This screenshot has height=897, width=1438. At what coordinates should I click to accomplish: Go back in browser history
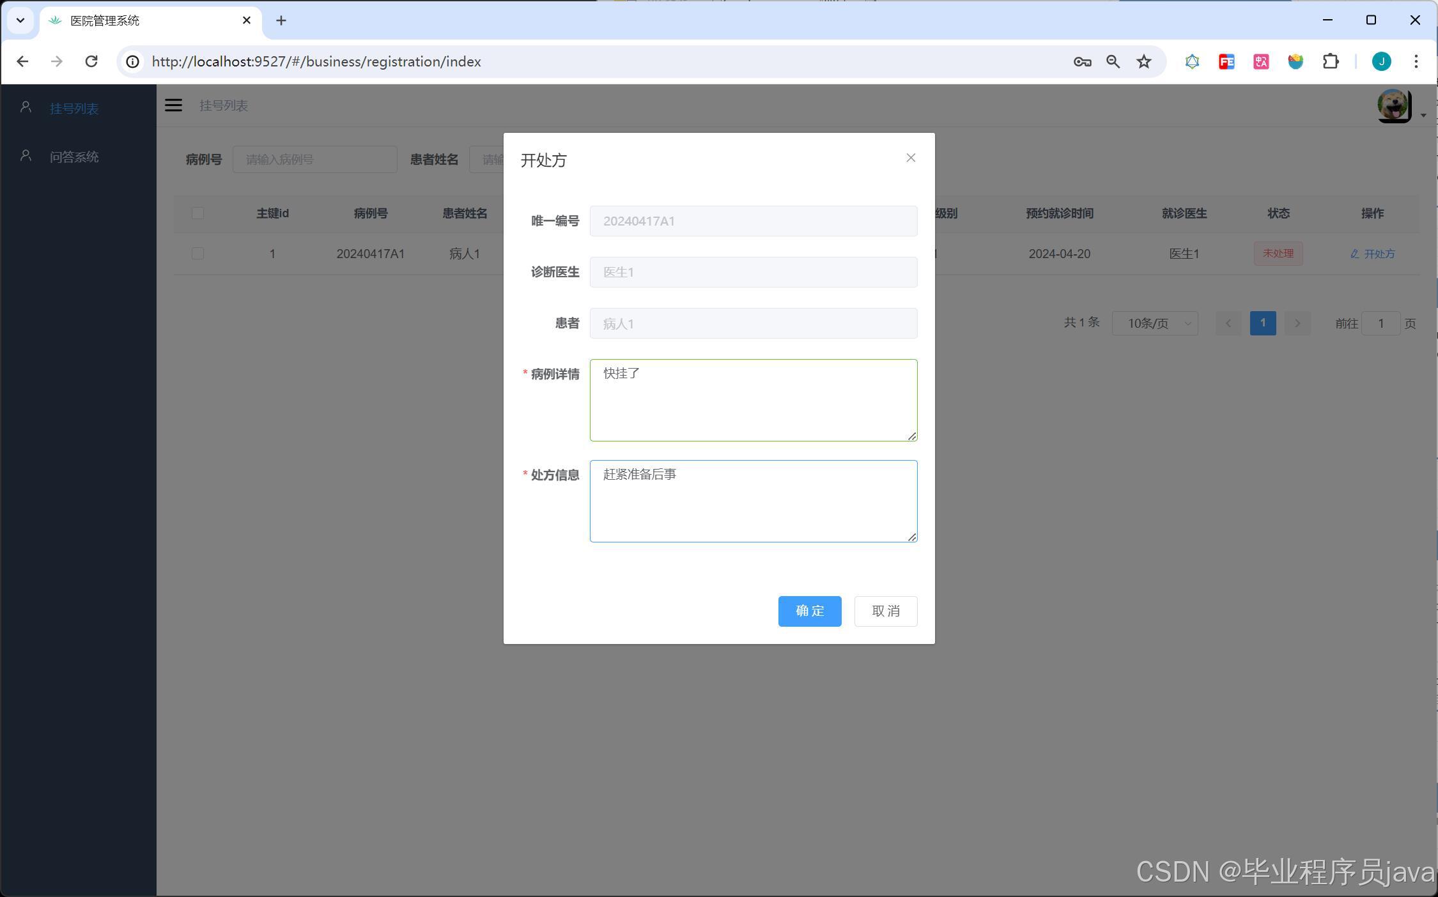[23, 61]
